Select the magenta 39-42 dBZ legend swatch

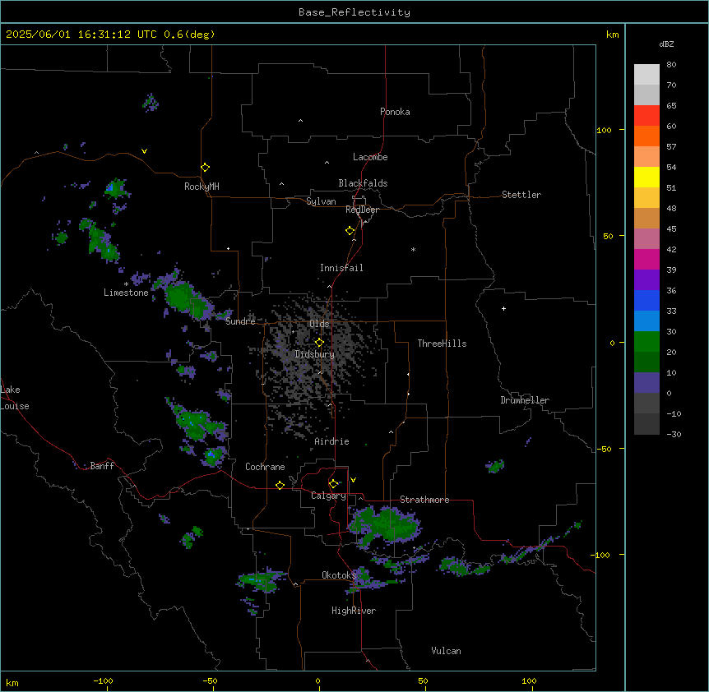point(646,259)
